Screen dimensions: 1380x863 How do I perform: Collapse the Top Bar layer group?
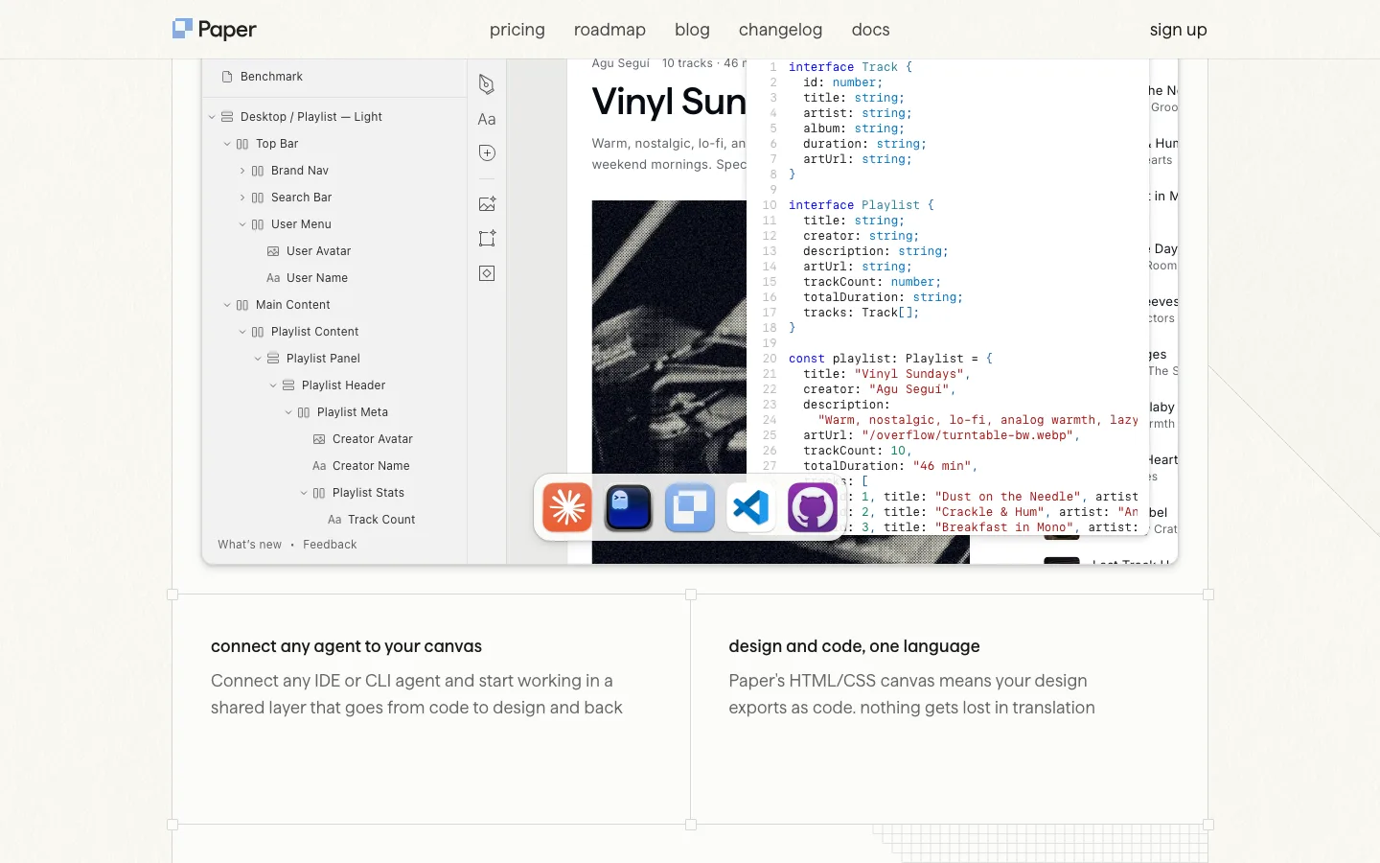(x=227, y=144)
